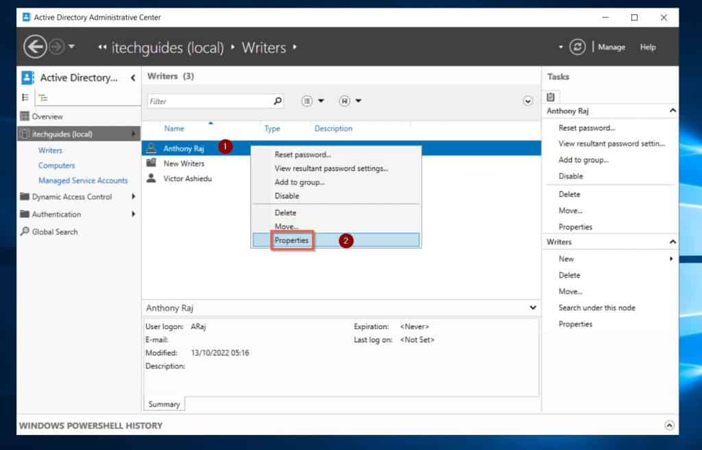Screen dimensions: 702x450
Task: Sort by Name column header
Action: coord(173,129)
